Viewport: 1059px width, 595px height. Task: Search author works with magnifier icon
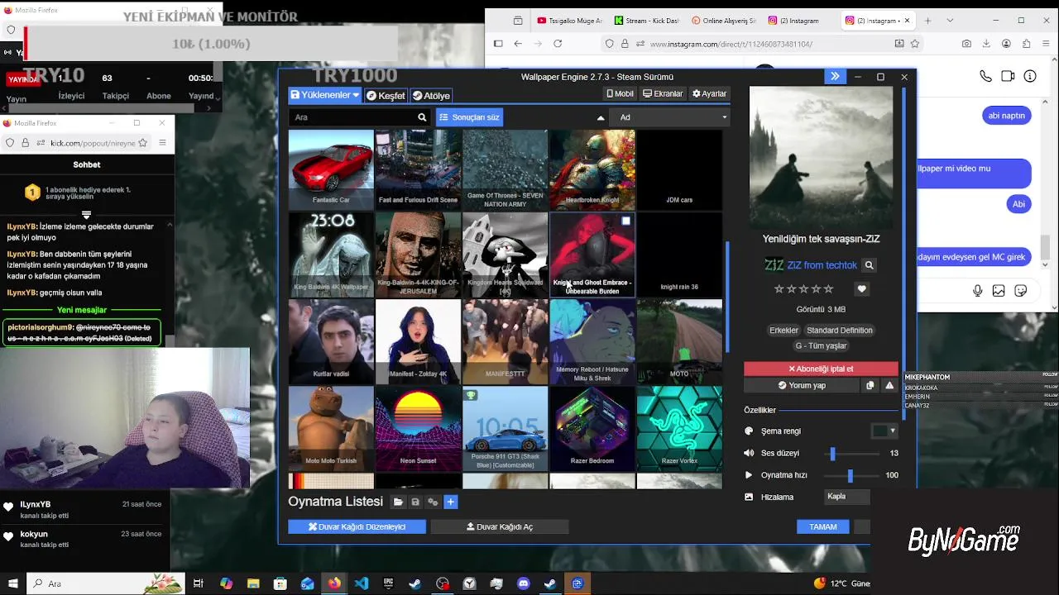click(x=869, y=265)
